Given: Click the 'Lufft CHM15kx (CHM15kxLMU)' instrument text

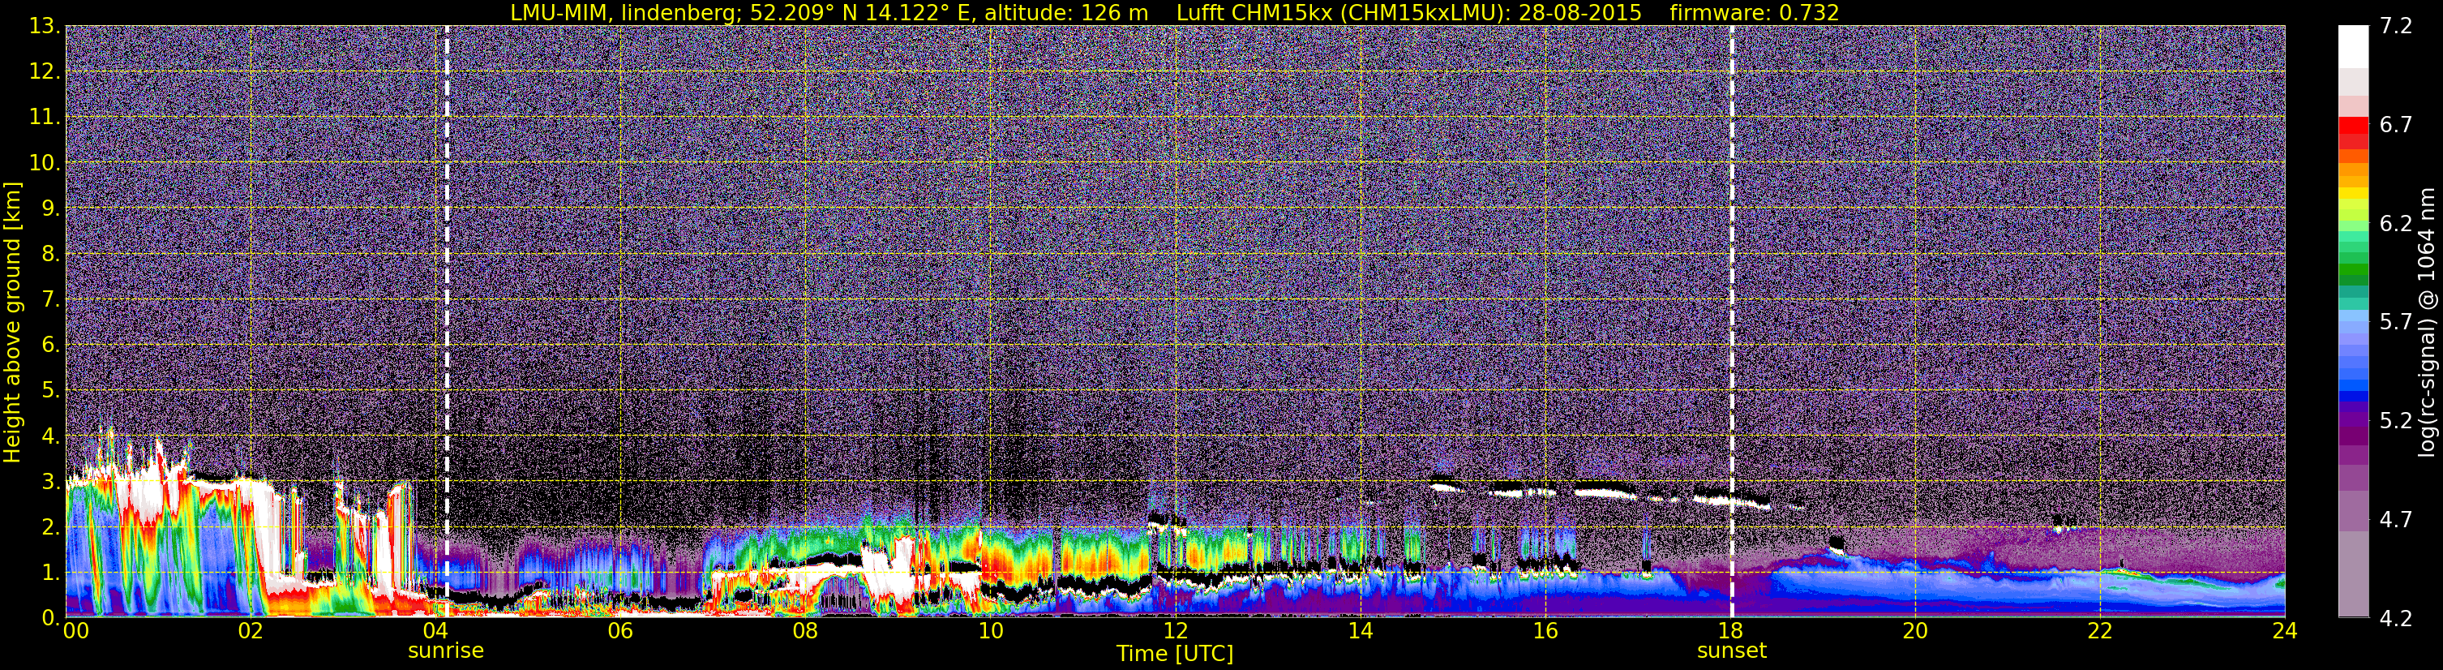Looking at the screenshot, I should tap(1343, 13).
